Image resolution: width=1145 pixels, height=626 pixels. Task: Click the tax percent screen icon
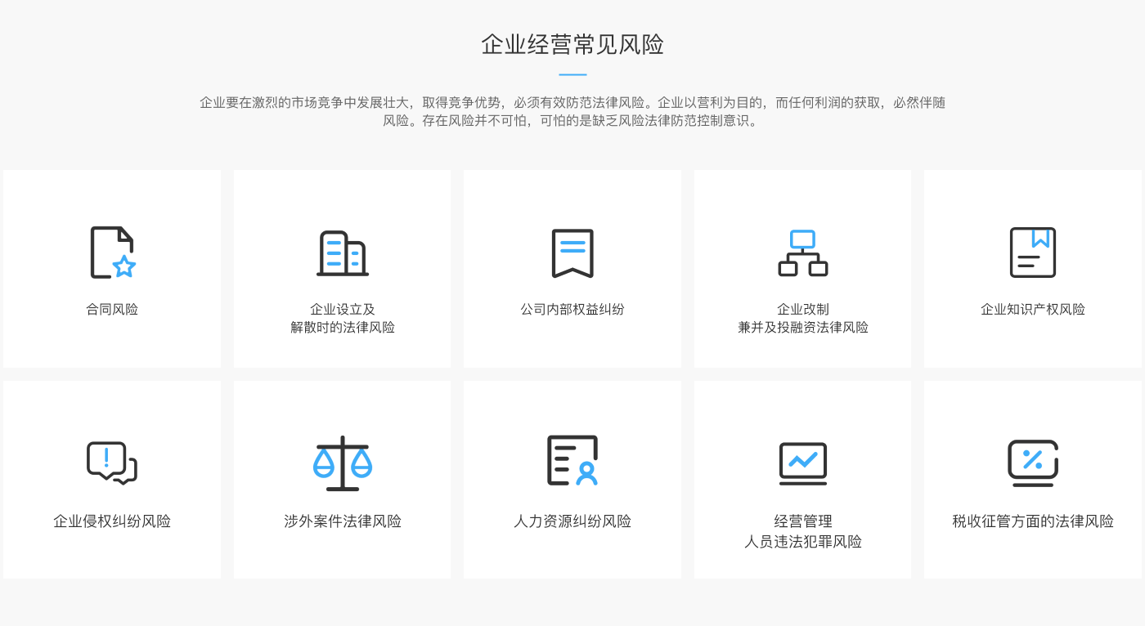tap(1032, 463)
